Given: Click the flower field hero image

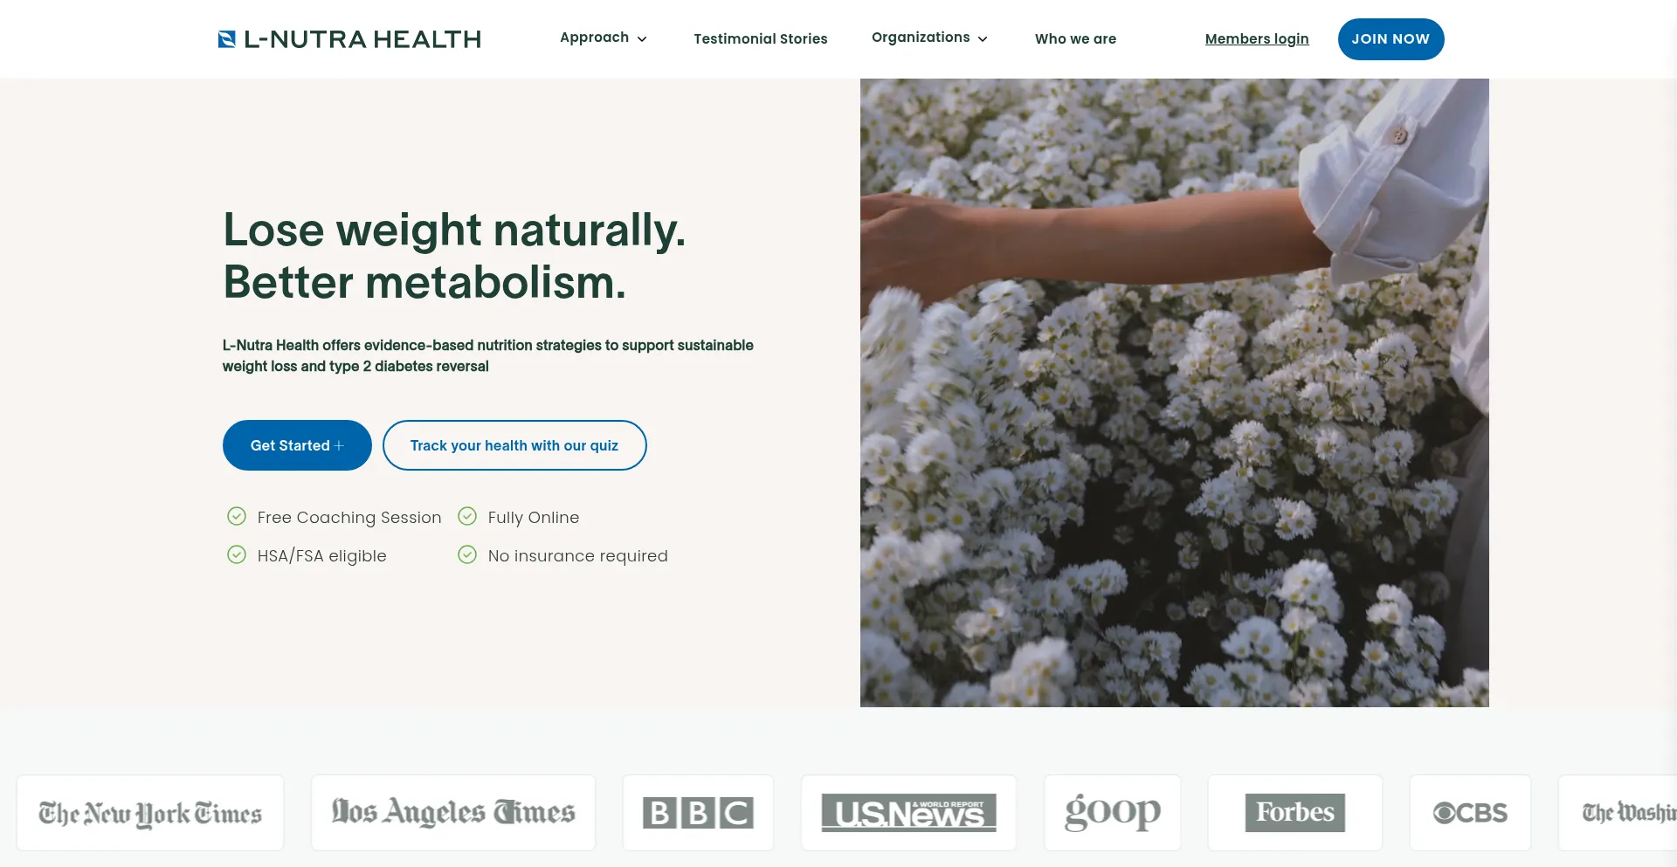Looking at the screenshot, I should tap(1174, 393).
